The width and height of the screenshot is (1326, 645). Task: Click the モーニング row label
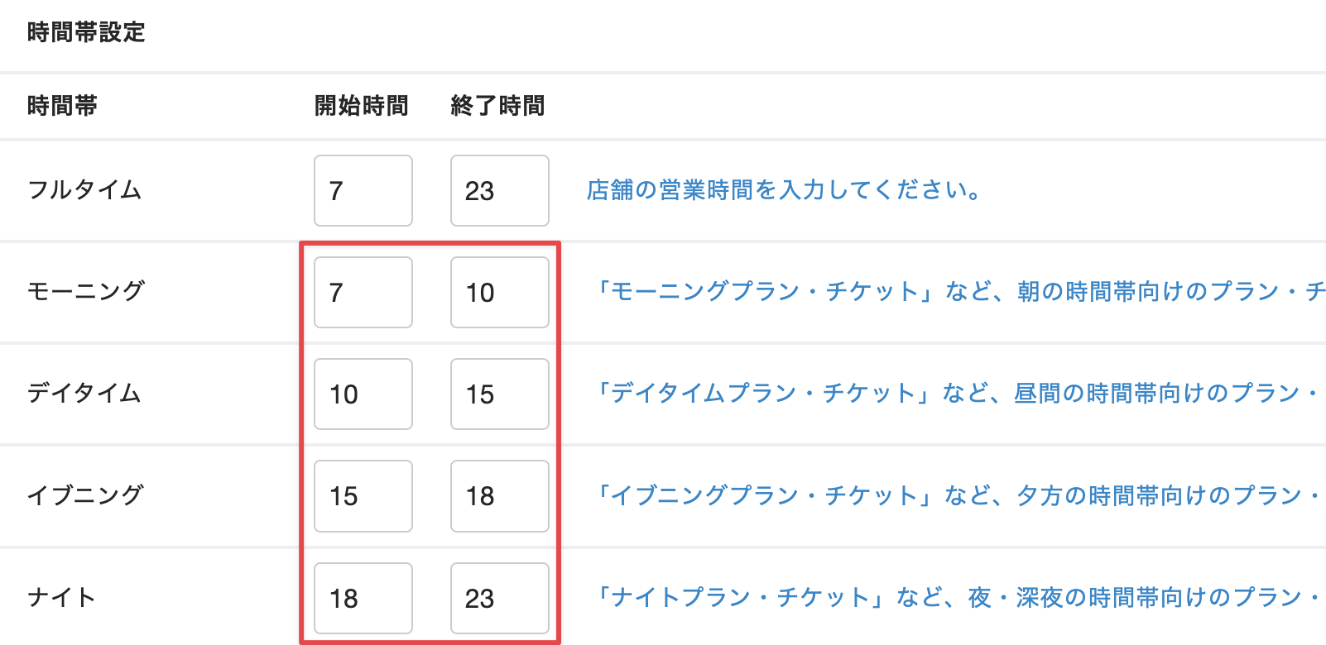86,291
